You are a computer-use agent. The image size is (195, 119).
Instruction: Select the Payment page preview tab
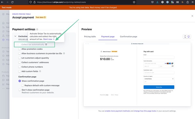coord(108,36)
